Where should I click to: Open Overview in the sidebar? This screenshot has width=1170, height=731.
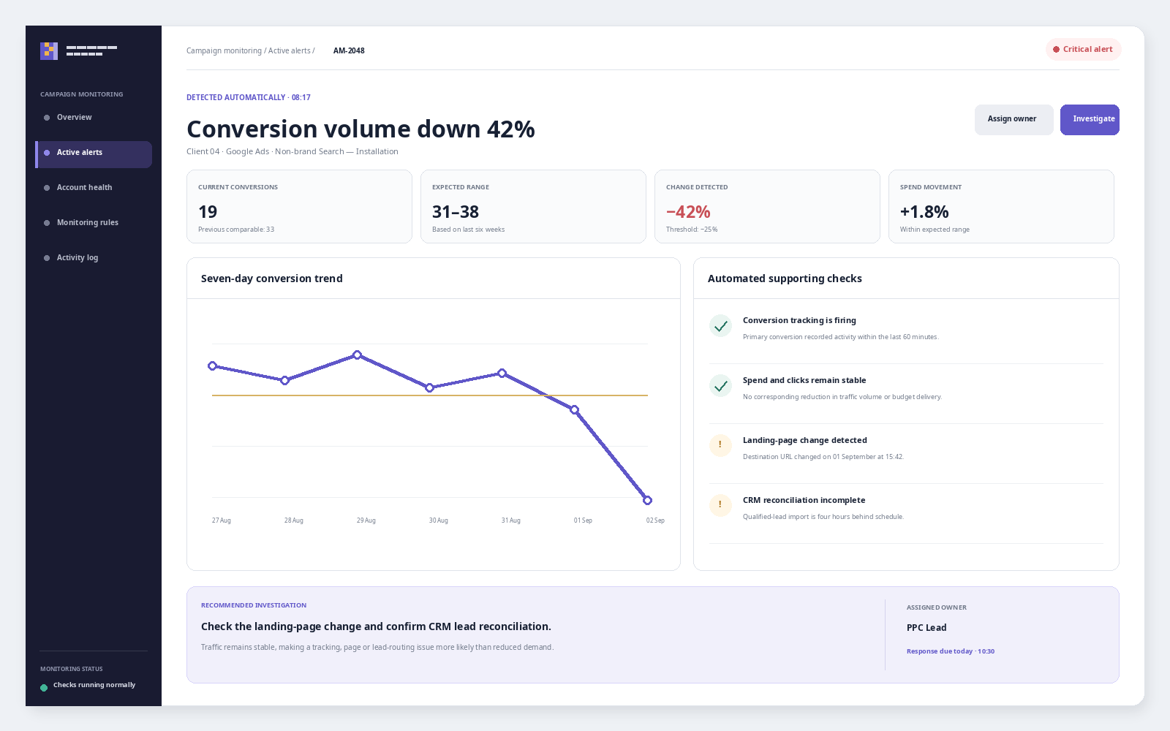94,118
